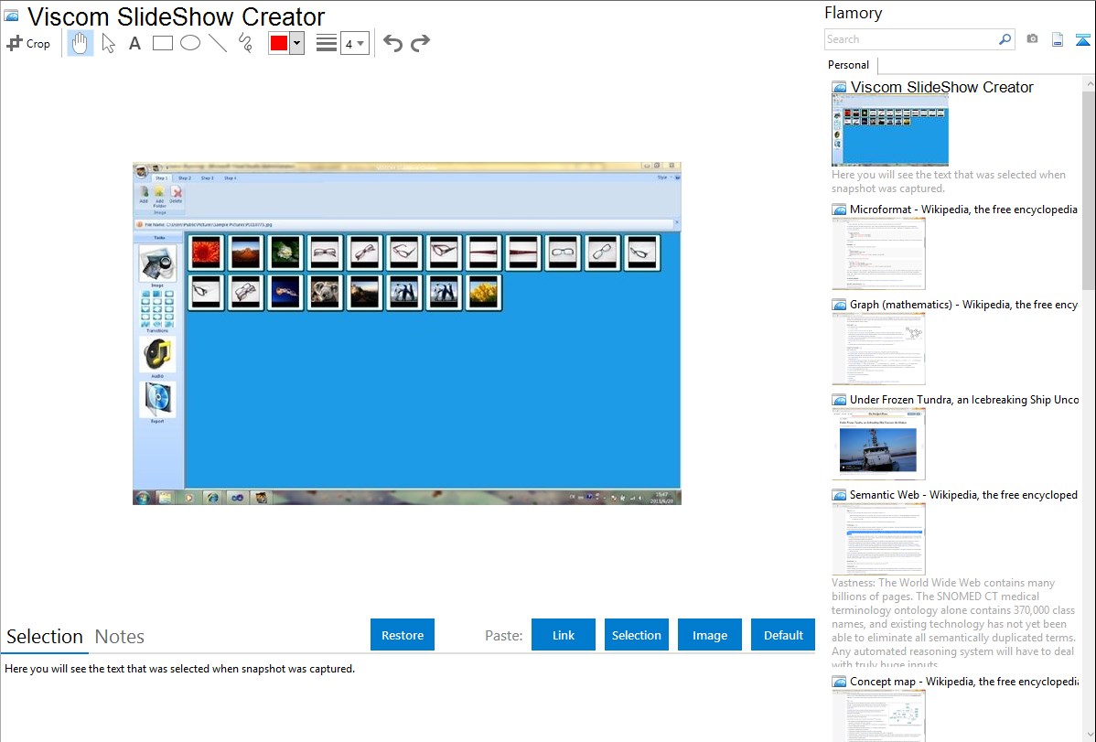Click the Link paste button
The height and width of the screenshot is (742, 1096).
coord(564,635)
